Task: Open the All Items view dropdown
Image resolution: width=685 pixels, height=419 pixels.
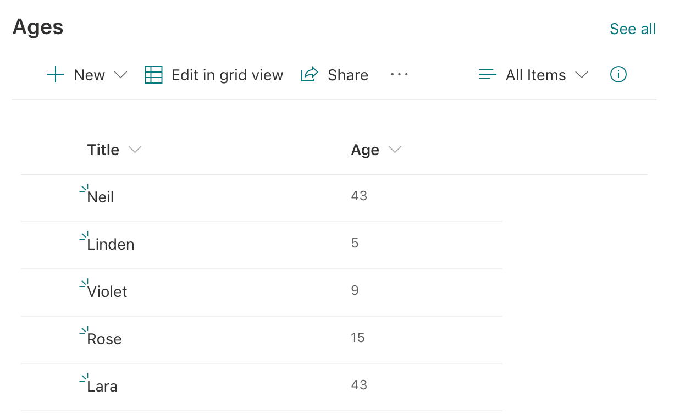Action: [x=582, y=75]
